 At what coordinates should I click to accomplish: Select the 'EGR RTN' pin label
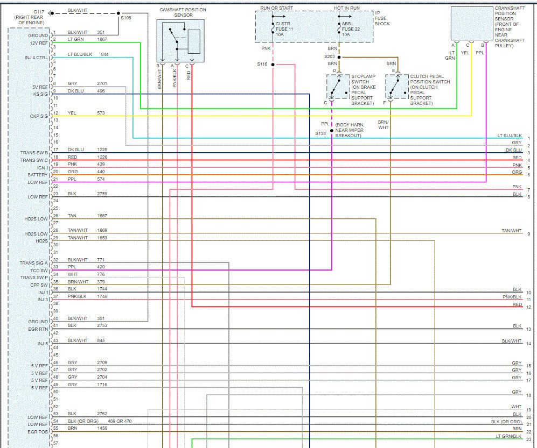tap(38, 329)
